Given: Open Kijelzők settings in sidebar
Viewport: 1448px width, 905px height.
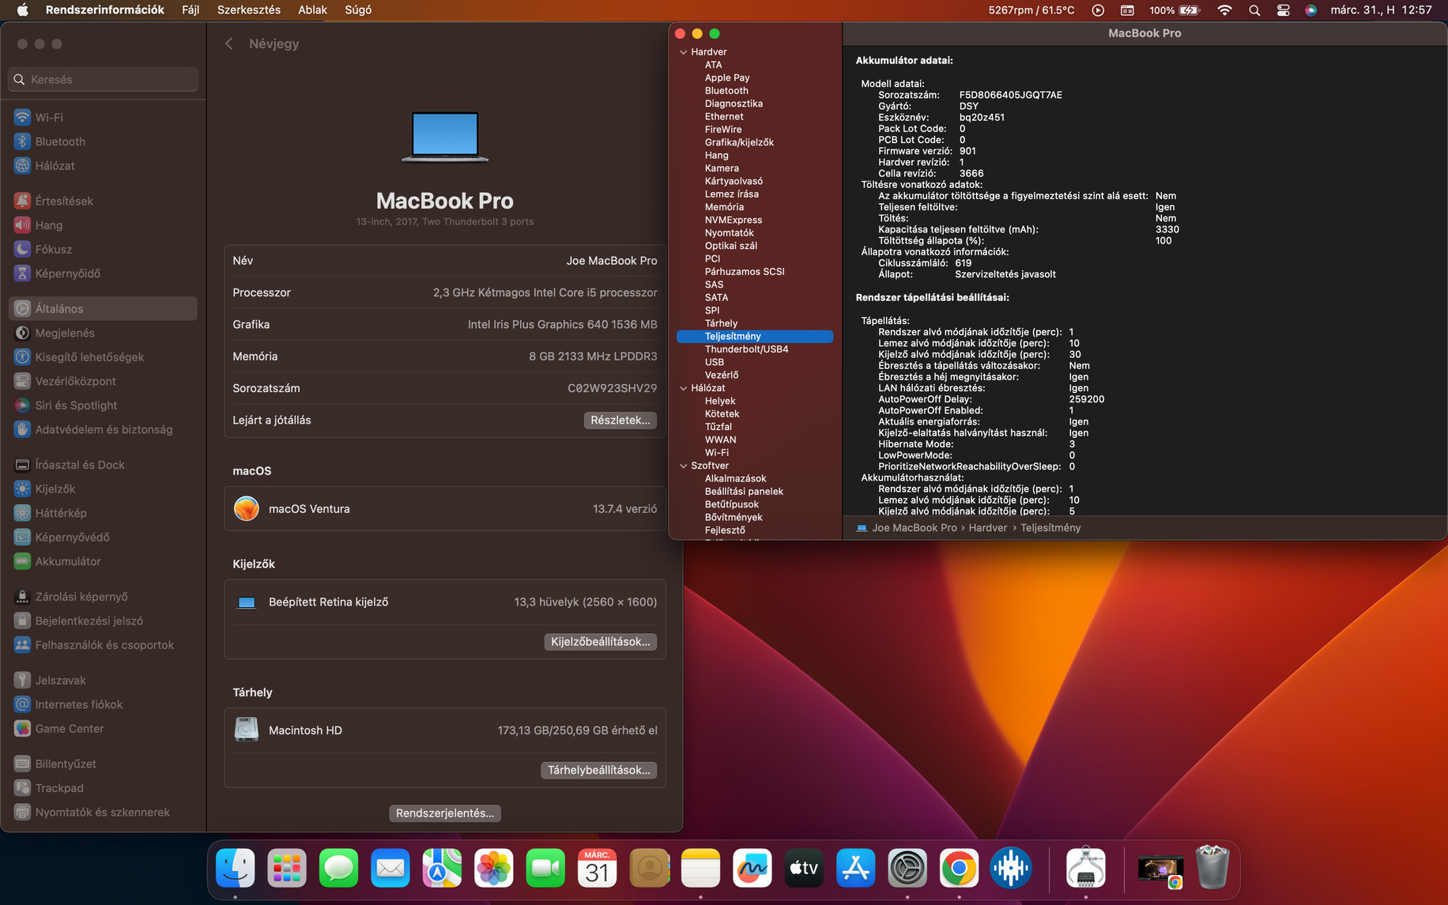Looking at the screenshot, I should [x=103, y=488].
